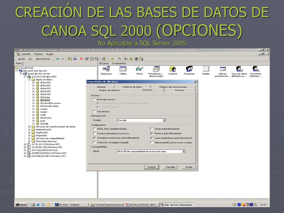Click the ES language indicator in tray
The height and width of the screenshot is (213, 284).
(251, 205)
